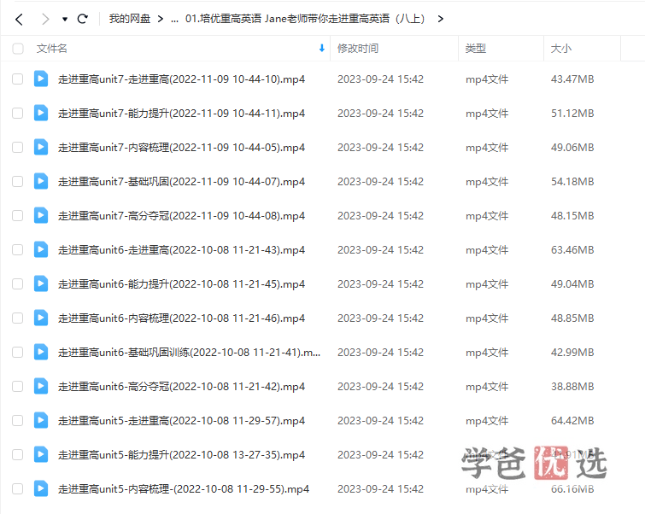645x514 pixels.
Task: Open the 01.培优重高英语 folder breadcrumb
Action: coord(305,19)
